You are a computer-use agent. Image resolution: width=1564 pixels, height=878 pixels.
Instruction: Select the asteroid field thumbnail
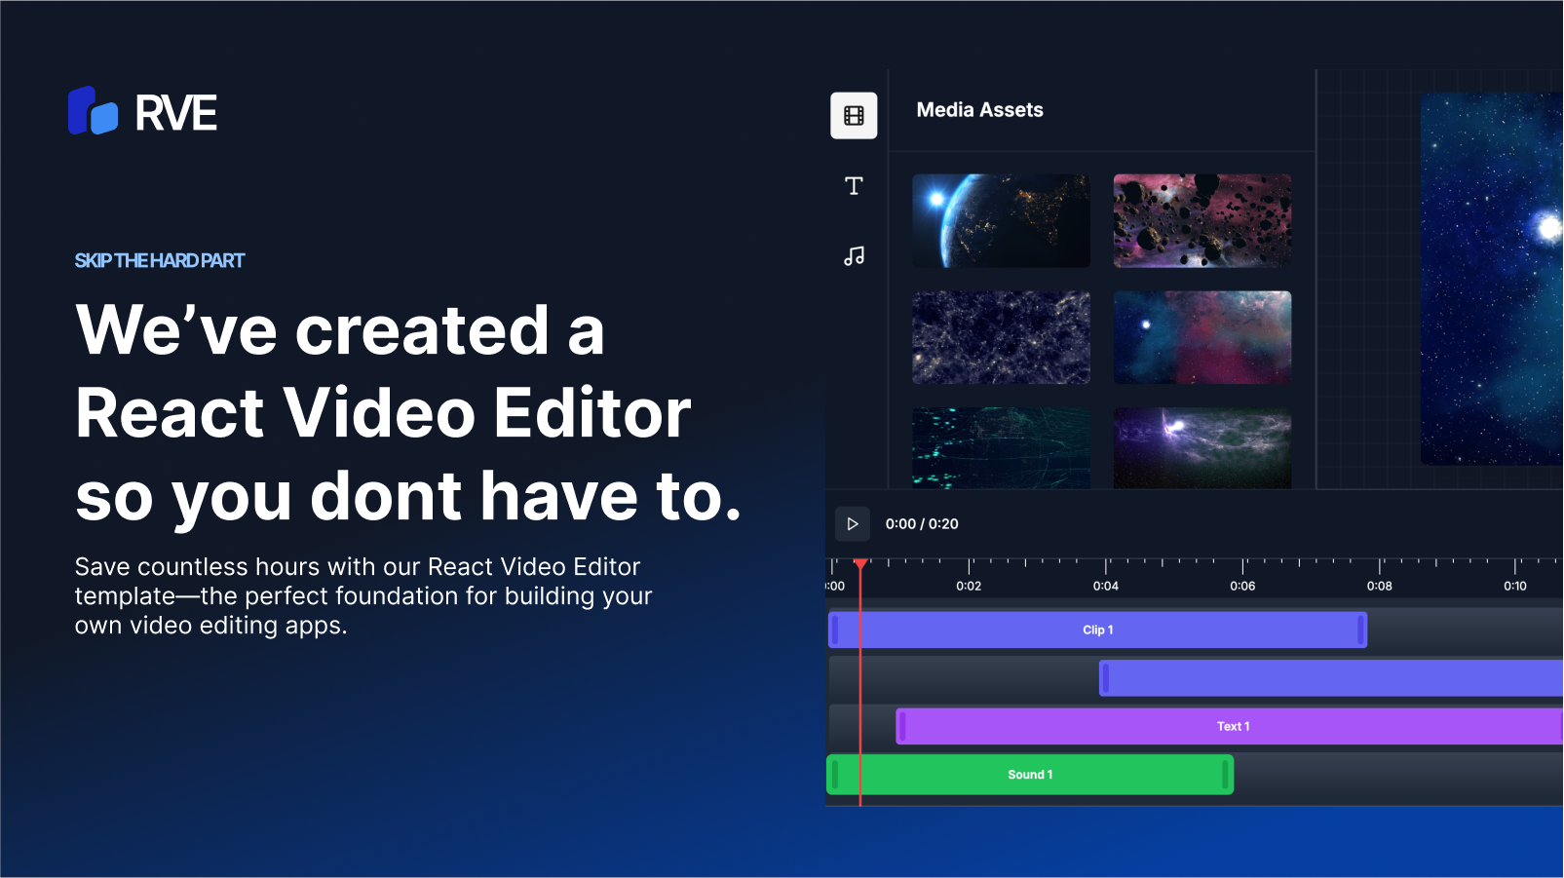point(1202,220)
